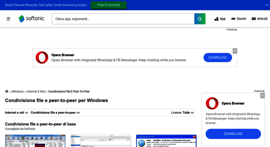
Task: Open the torrent details screenshot thumbnail
Action: click(x=166, y=141)
